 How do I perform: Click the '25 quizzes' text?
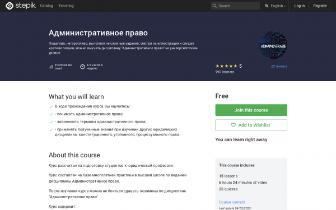click(x=228, y=189)
